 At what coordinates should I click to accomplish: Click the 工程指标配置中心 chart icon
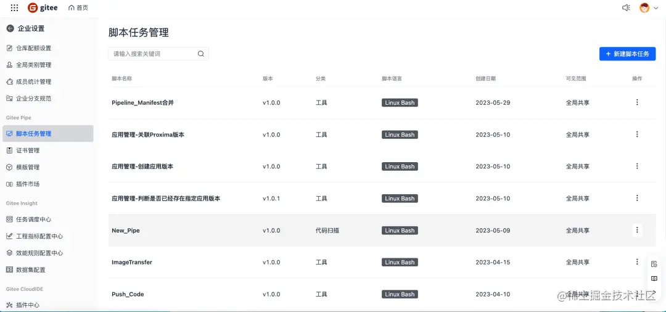[9, 236]
